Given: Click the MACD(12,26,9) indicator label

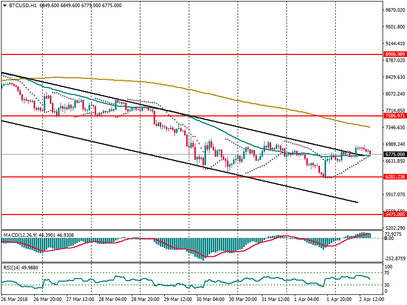Looking at the screenshot, I should point(18,235).
